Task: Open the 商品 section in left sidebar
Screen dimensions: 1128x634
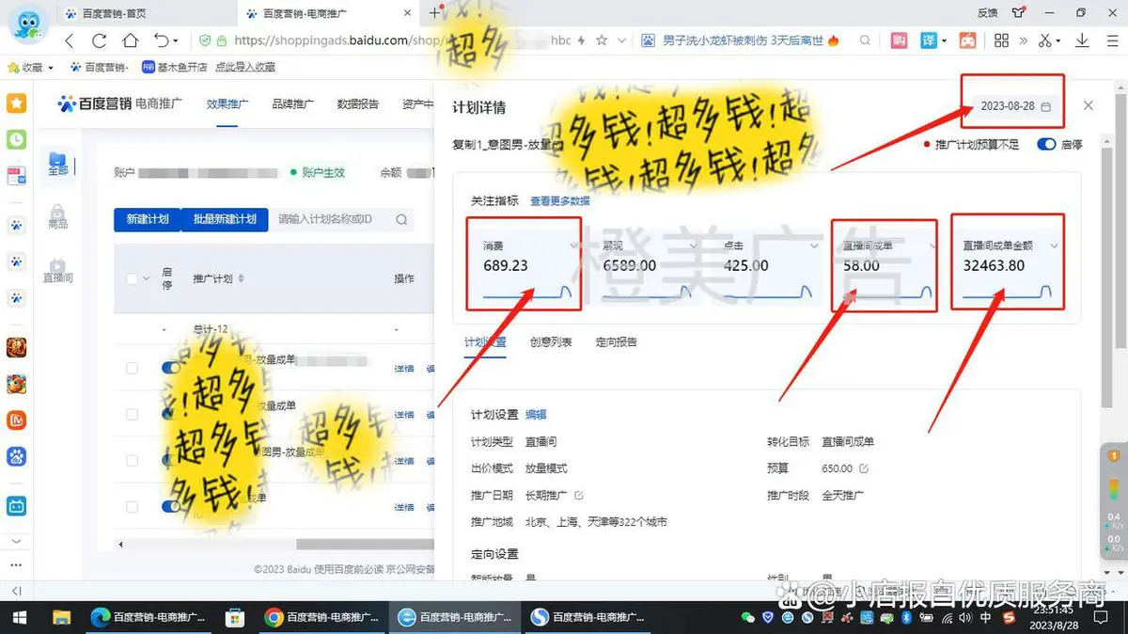Action: [57, 216]
